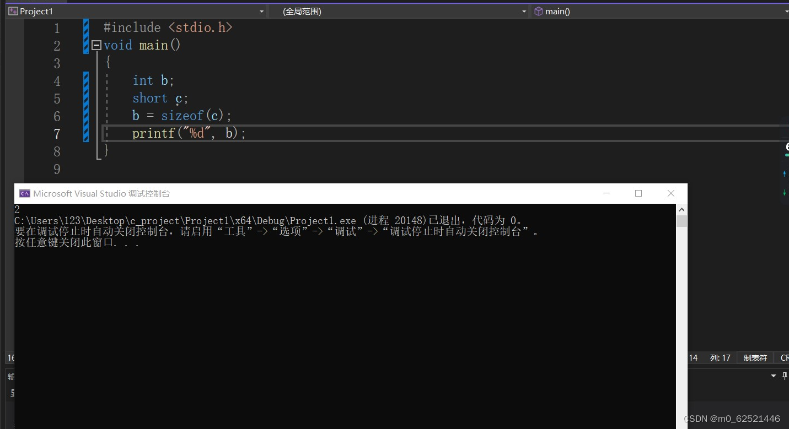
Task: Click the 按任意键关闭此窗口 console message
Action: (77, 242)
